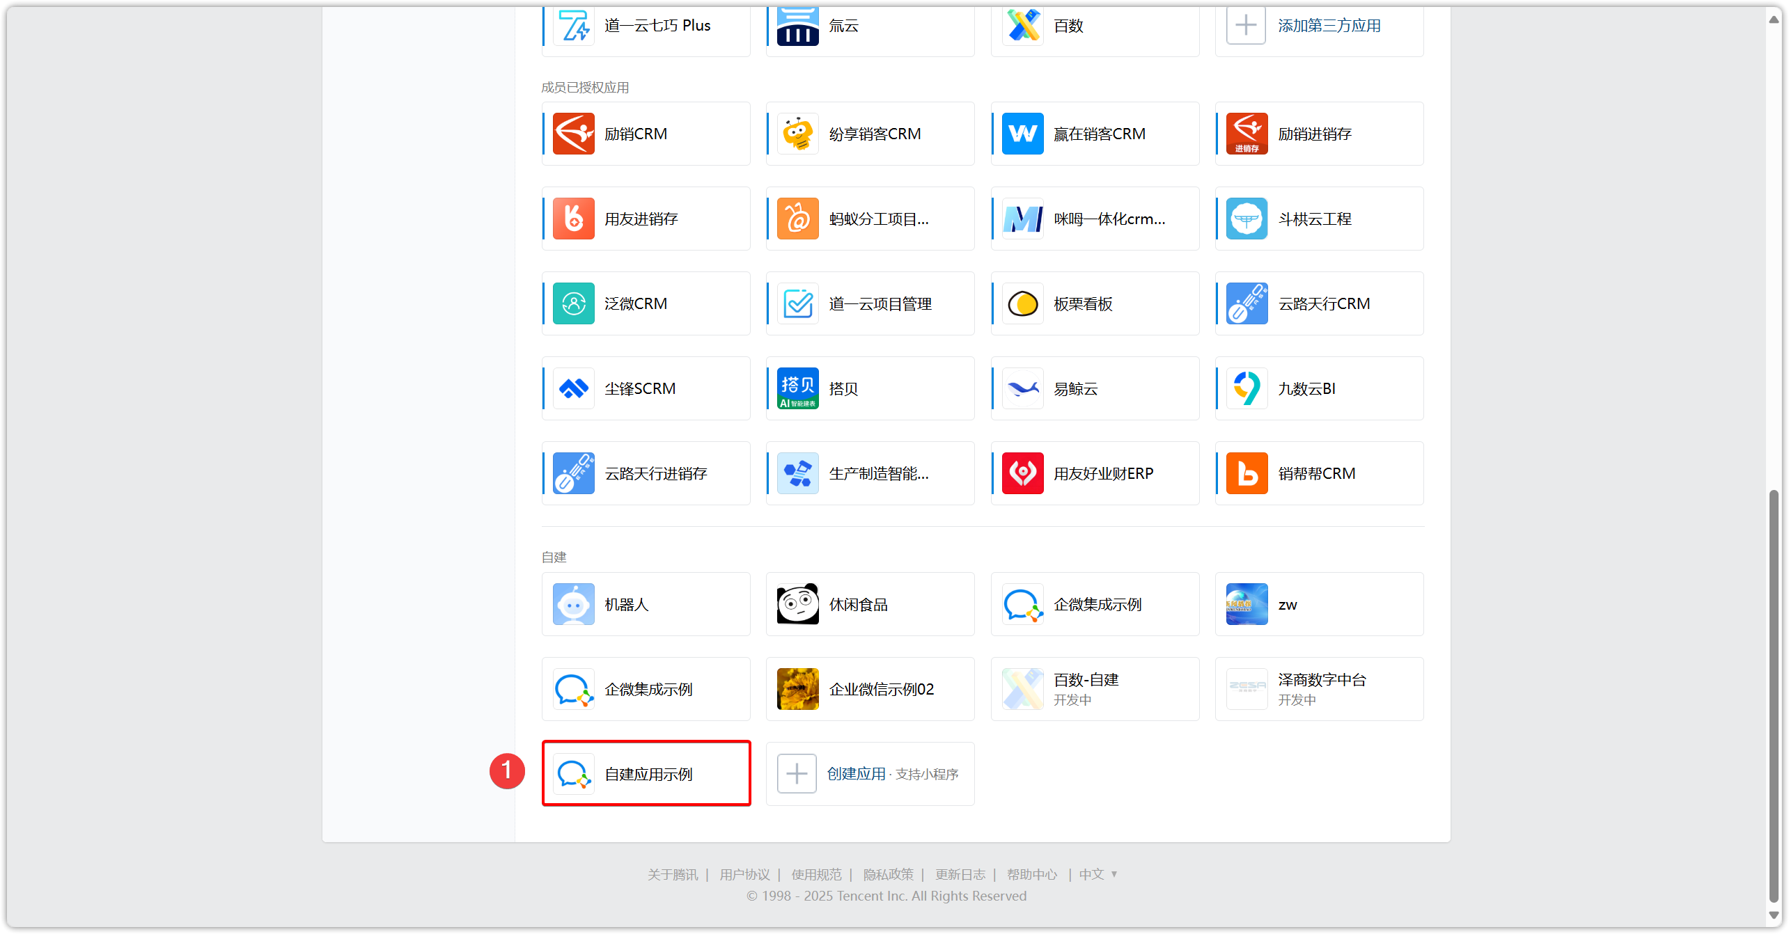Image resolution: width=1789 pixels, height=934 pixels.
Task: Click the 企业微信示例02 flower icon
Action: pyautogui.click(x=797, y=689)
